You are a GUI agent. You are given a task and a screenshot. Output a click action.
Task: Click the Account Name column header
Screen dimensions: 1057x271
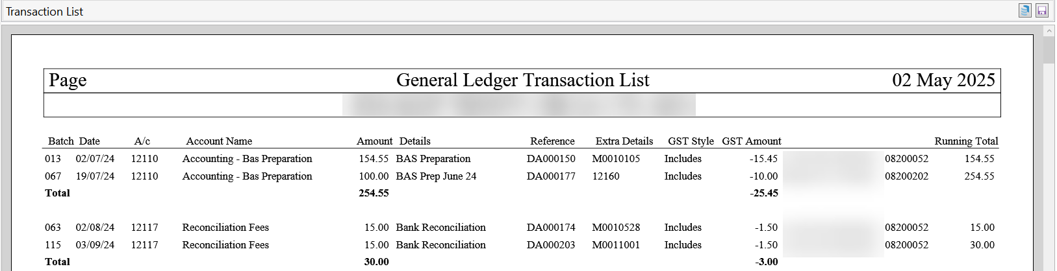pyautogui.click(x=219, y=141)
